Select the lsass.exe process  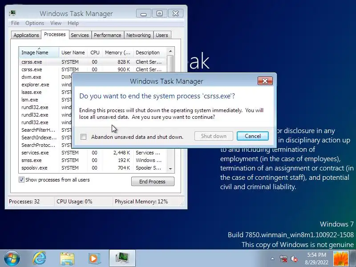coord(45,92)
